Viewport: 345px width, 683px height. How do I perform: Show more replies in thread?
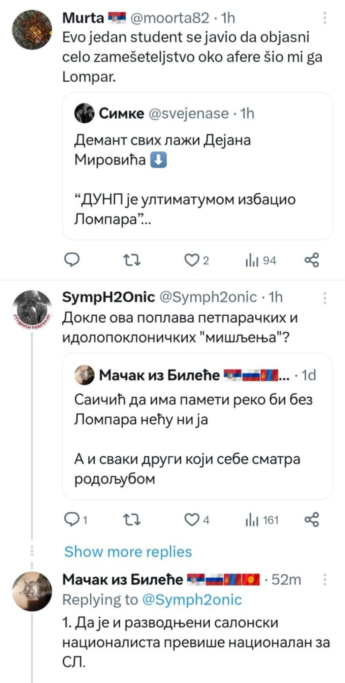[128, 552]
